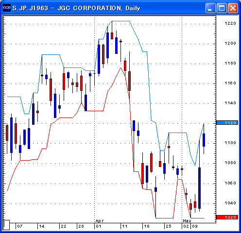
Task: Click the 25 date label on time axis
Action: point(169,226)
